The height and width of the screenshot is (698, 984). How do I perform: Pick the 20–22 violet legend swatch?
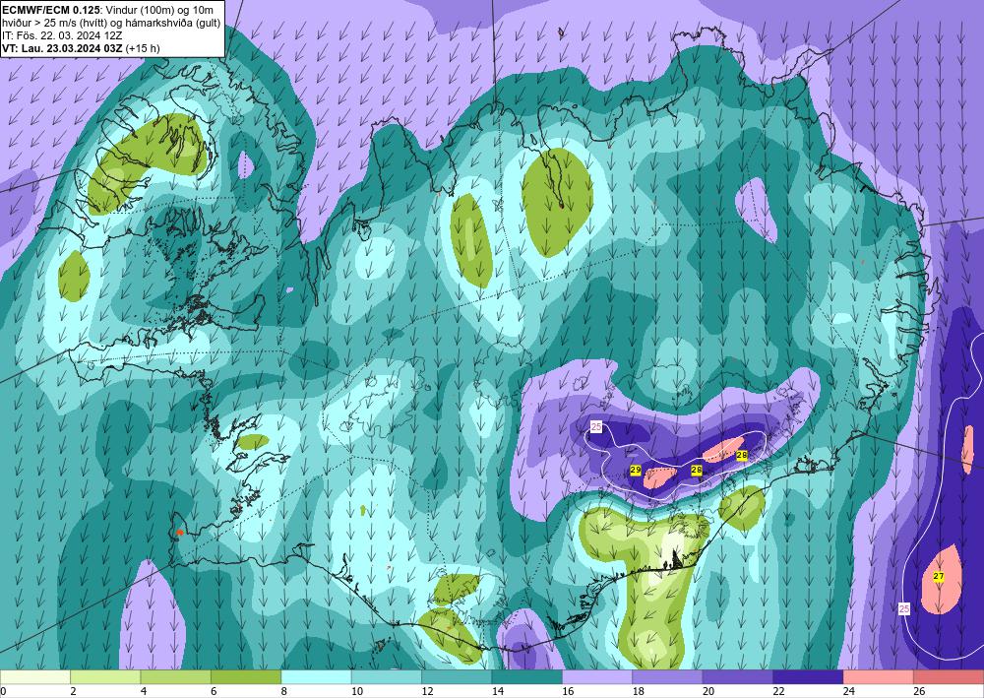[x=738, y=677]
